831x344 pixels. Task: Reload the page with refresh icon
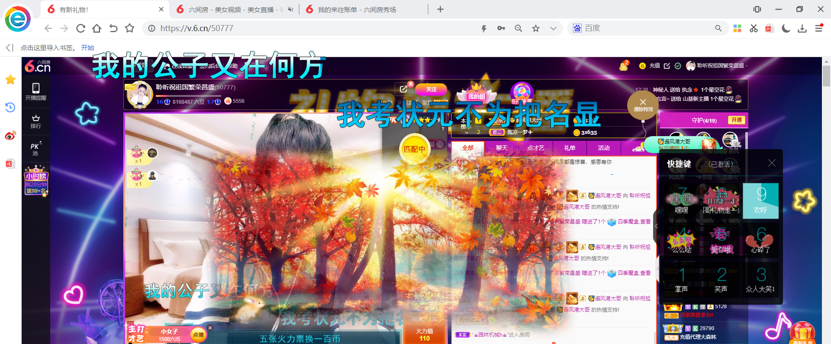tap(81, 29)
